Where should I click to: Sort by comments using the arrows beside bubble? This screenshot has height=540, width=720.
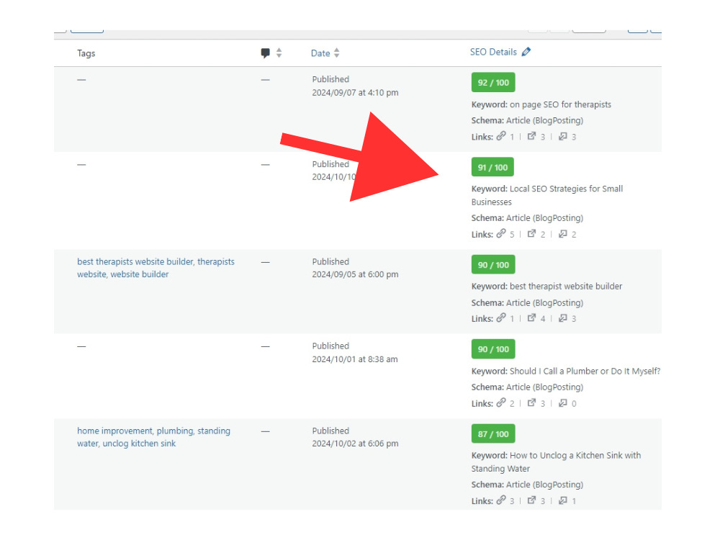(x=279, y=53)
